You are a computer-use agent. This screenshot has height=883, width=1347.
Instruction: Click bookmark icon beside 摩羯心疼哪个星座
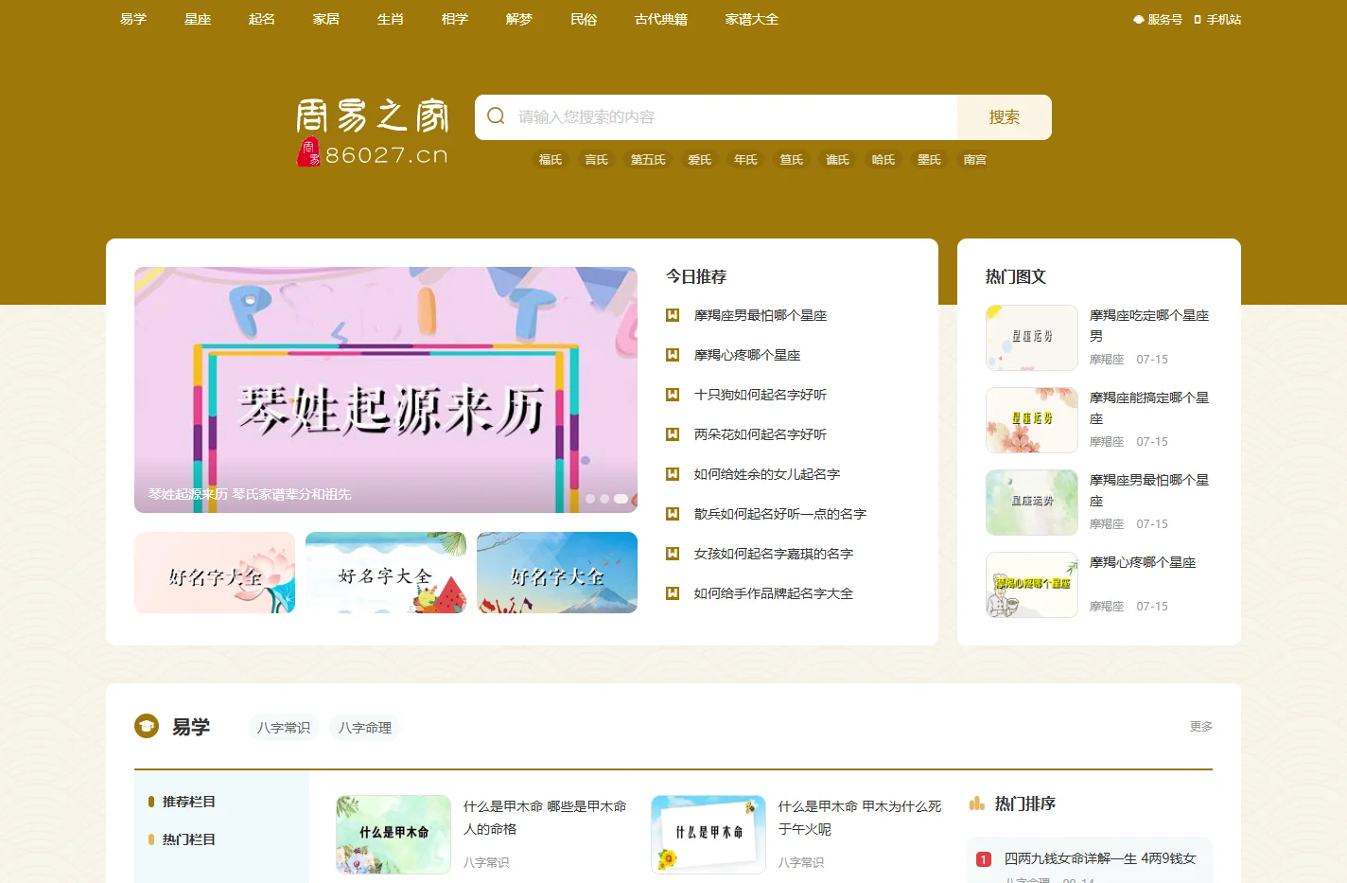click(673, 355)
